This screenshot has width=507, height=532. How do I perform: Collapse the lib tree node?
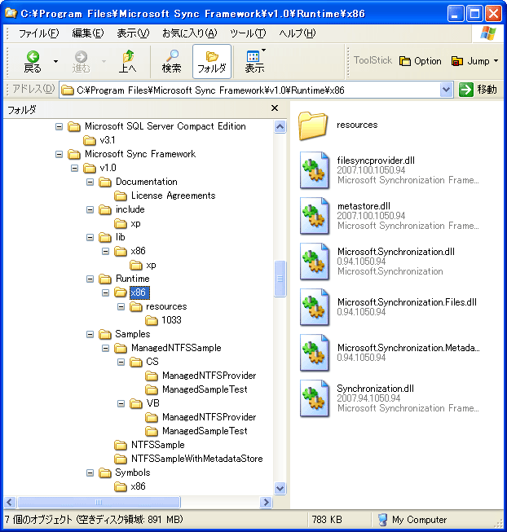(x=90, y=238)
